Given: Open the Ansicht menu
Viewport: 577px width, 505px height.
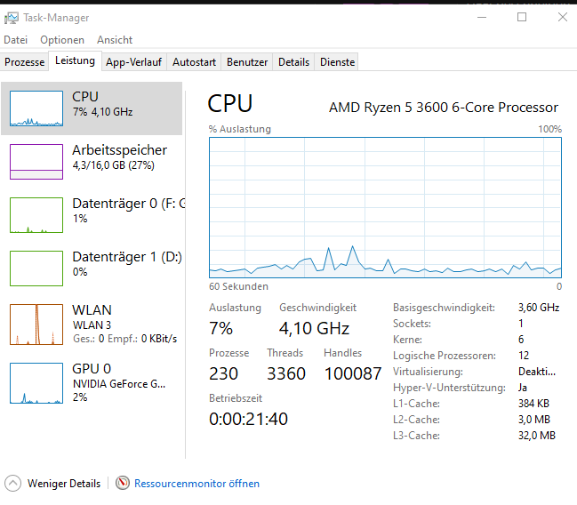Looking at the screenshot, I should click(115, 40).
